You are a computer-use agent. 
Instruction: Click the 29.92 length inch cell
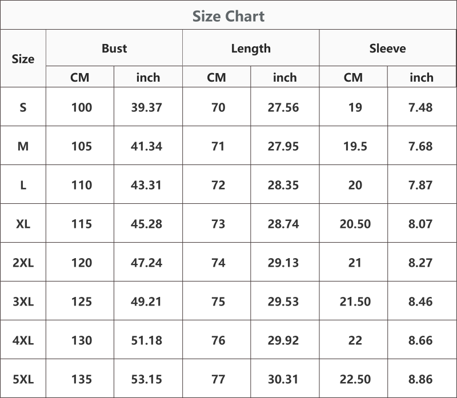click(283, 340)
